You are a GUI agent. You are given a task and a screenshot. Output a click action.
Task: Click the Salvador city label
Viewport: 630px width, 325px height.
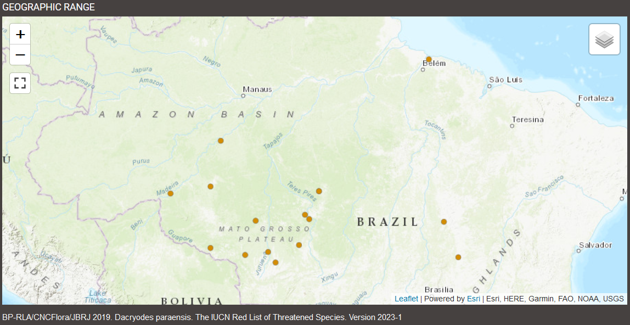pyautogui.click(x=595, y=245)
